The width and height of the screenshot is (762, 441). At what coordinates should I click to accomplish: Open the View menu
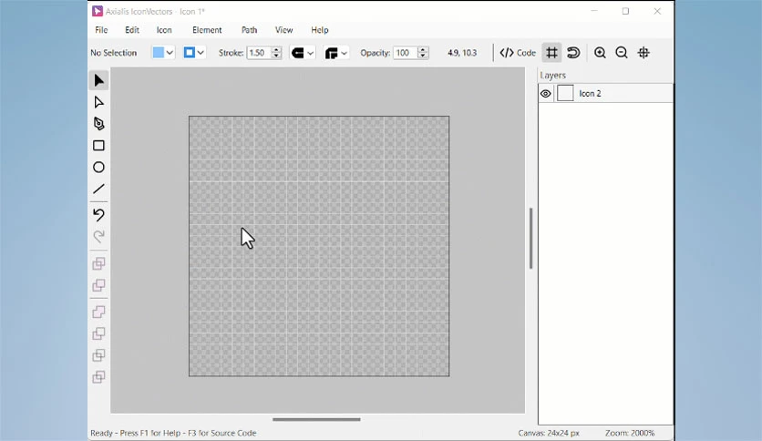point(283,30)
